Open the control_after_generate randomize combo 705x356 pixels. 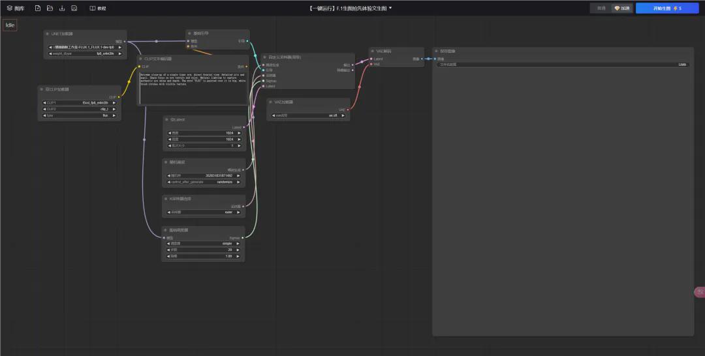click(204, 182)
